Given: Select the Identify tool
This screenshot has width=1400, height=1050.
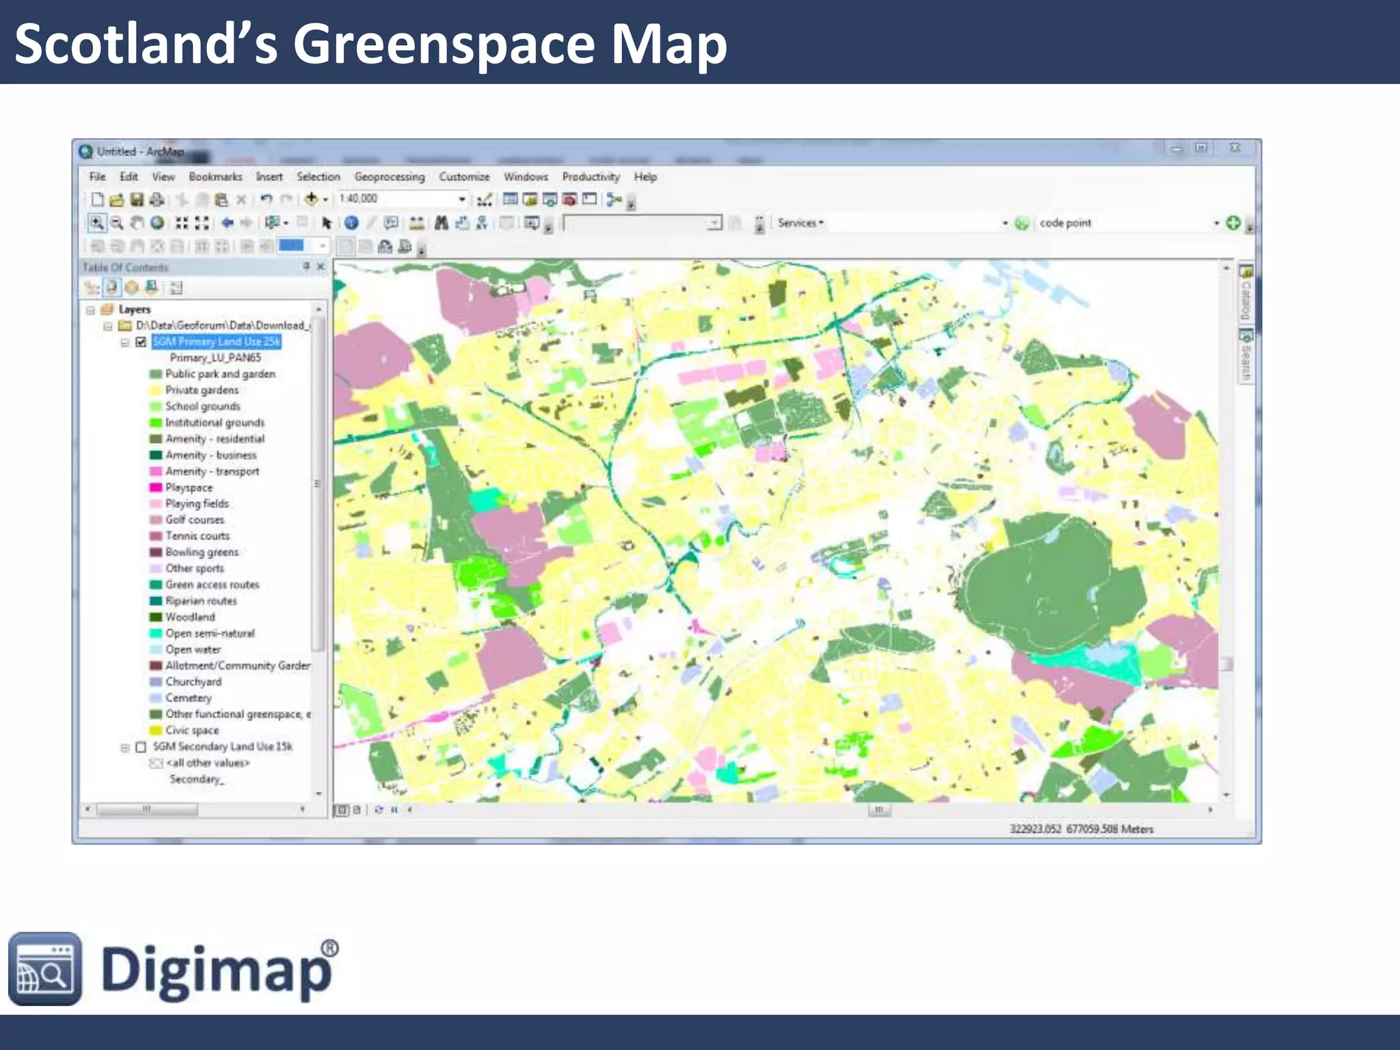Looking at the screenshot, I should click(x=351, y=223).
